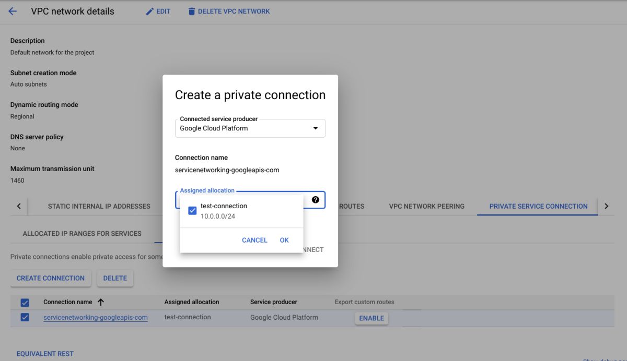Click Edit text button in header
Screen dimensions: 627x361
coord(164,11)
